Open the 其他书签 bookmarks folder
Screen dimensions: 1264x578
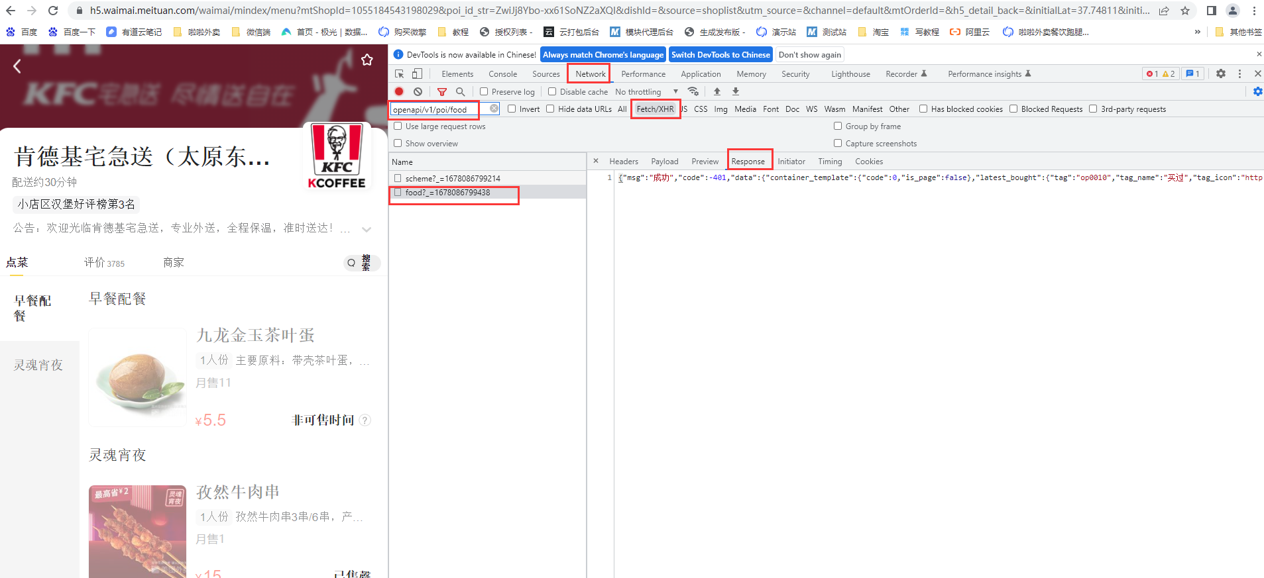1239,32
